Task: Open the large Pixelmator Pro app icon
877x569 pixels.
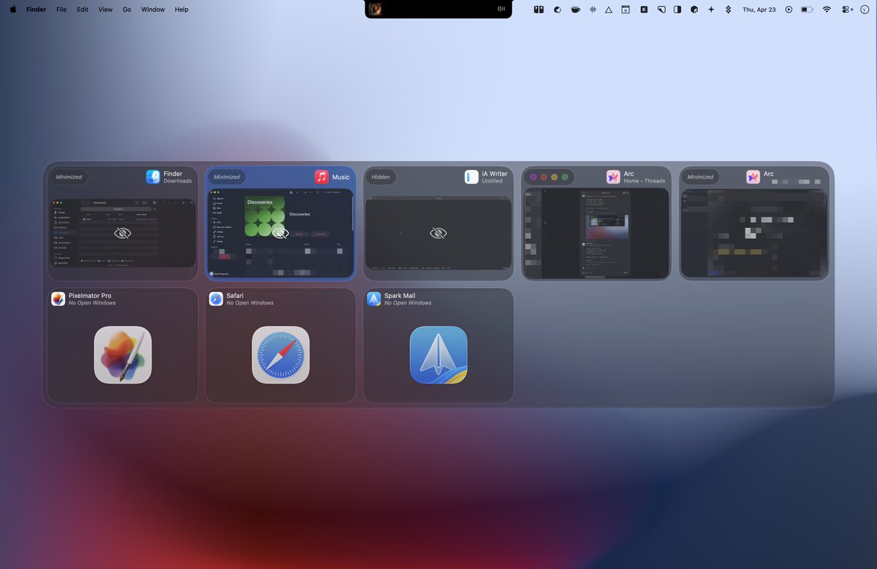Action: click(x=123, y=354)
